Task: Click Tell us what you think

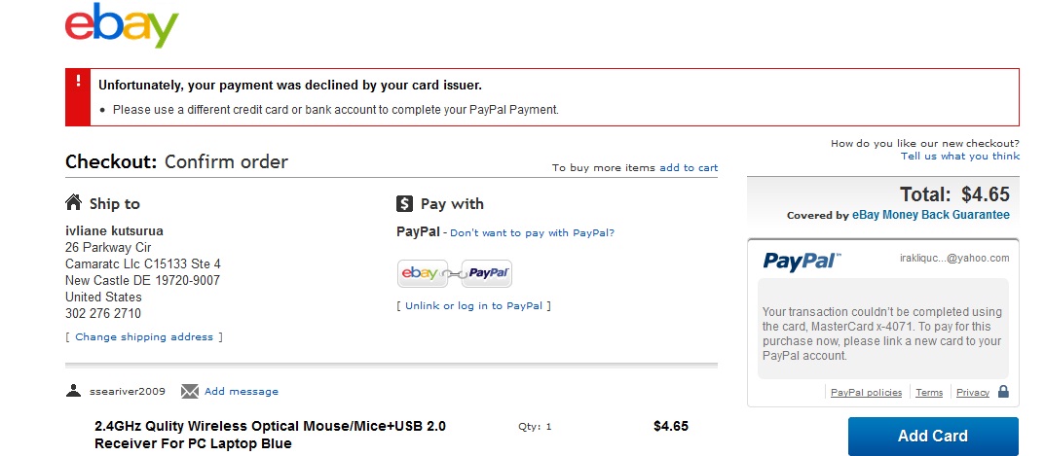Action: point(959,157)
